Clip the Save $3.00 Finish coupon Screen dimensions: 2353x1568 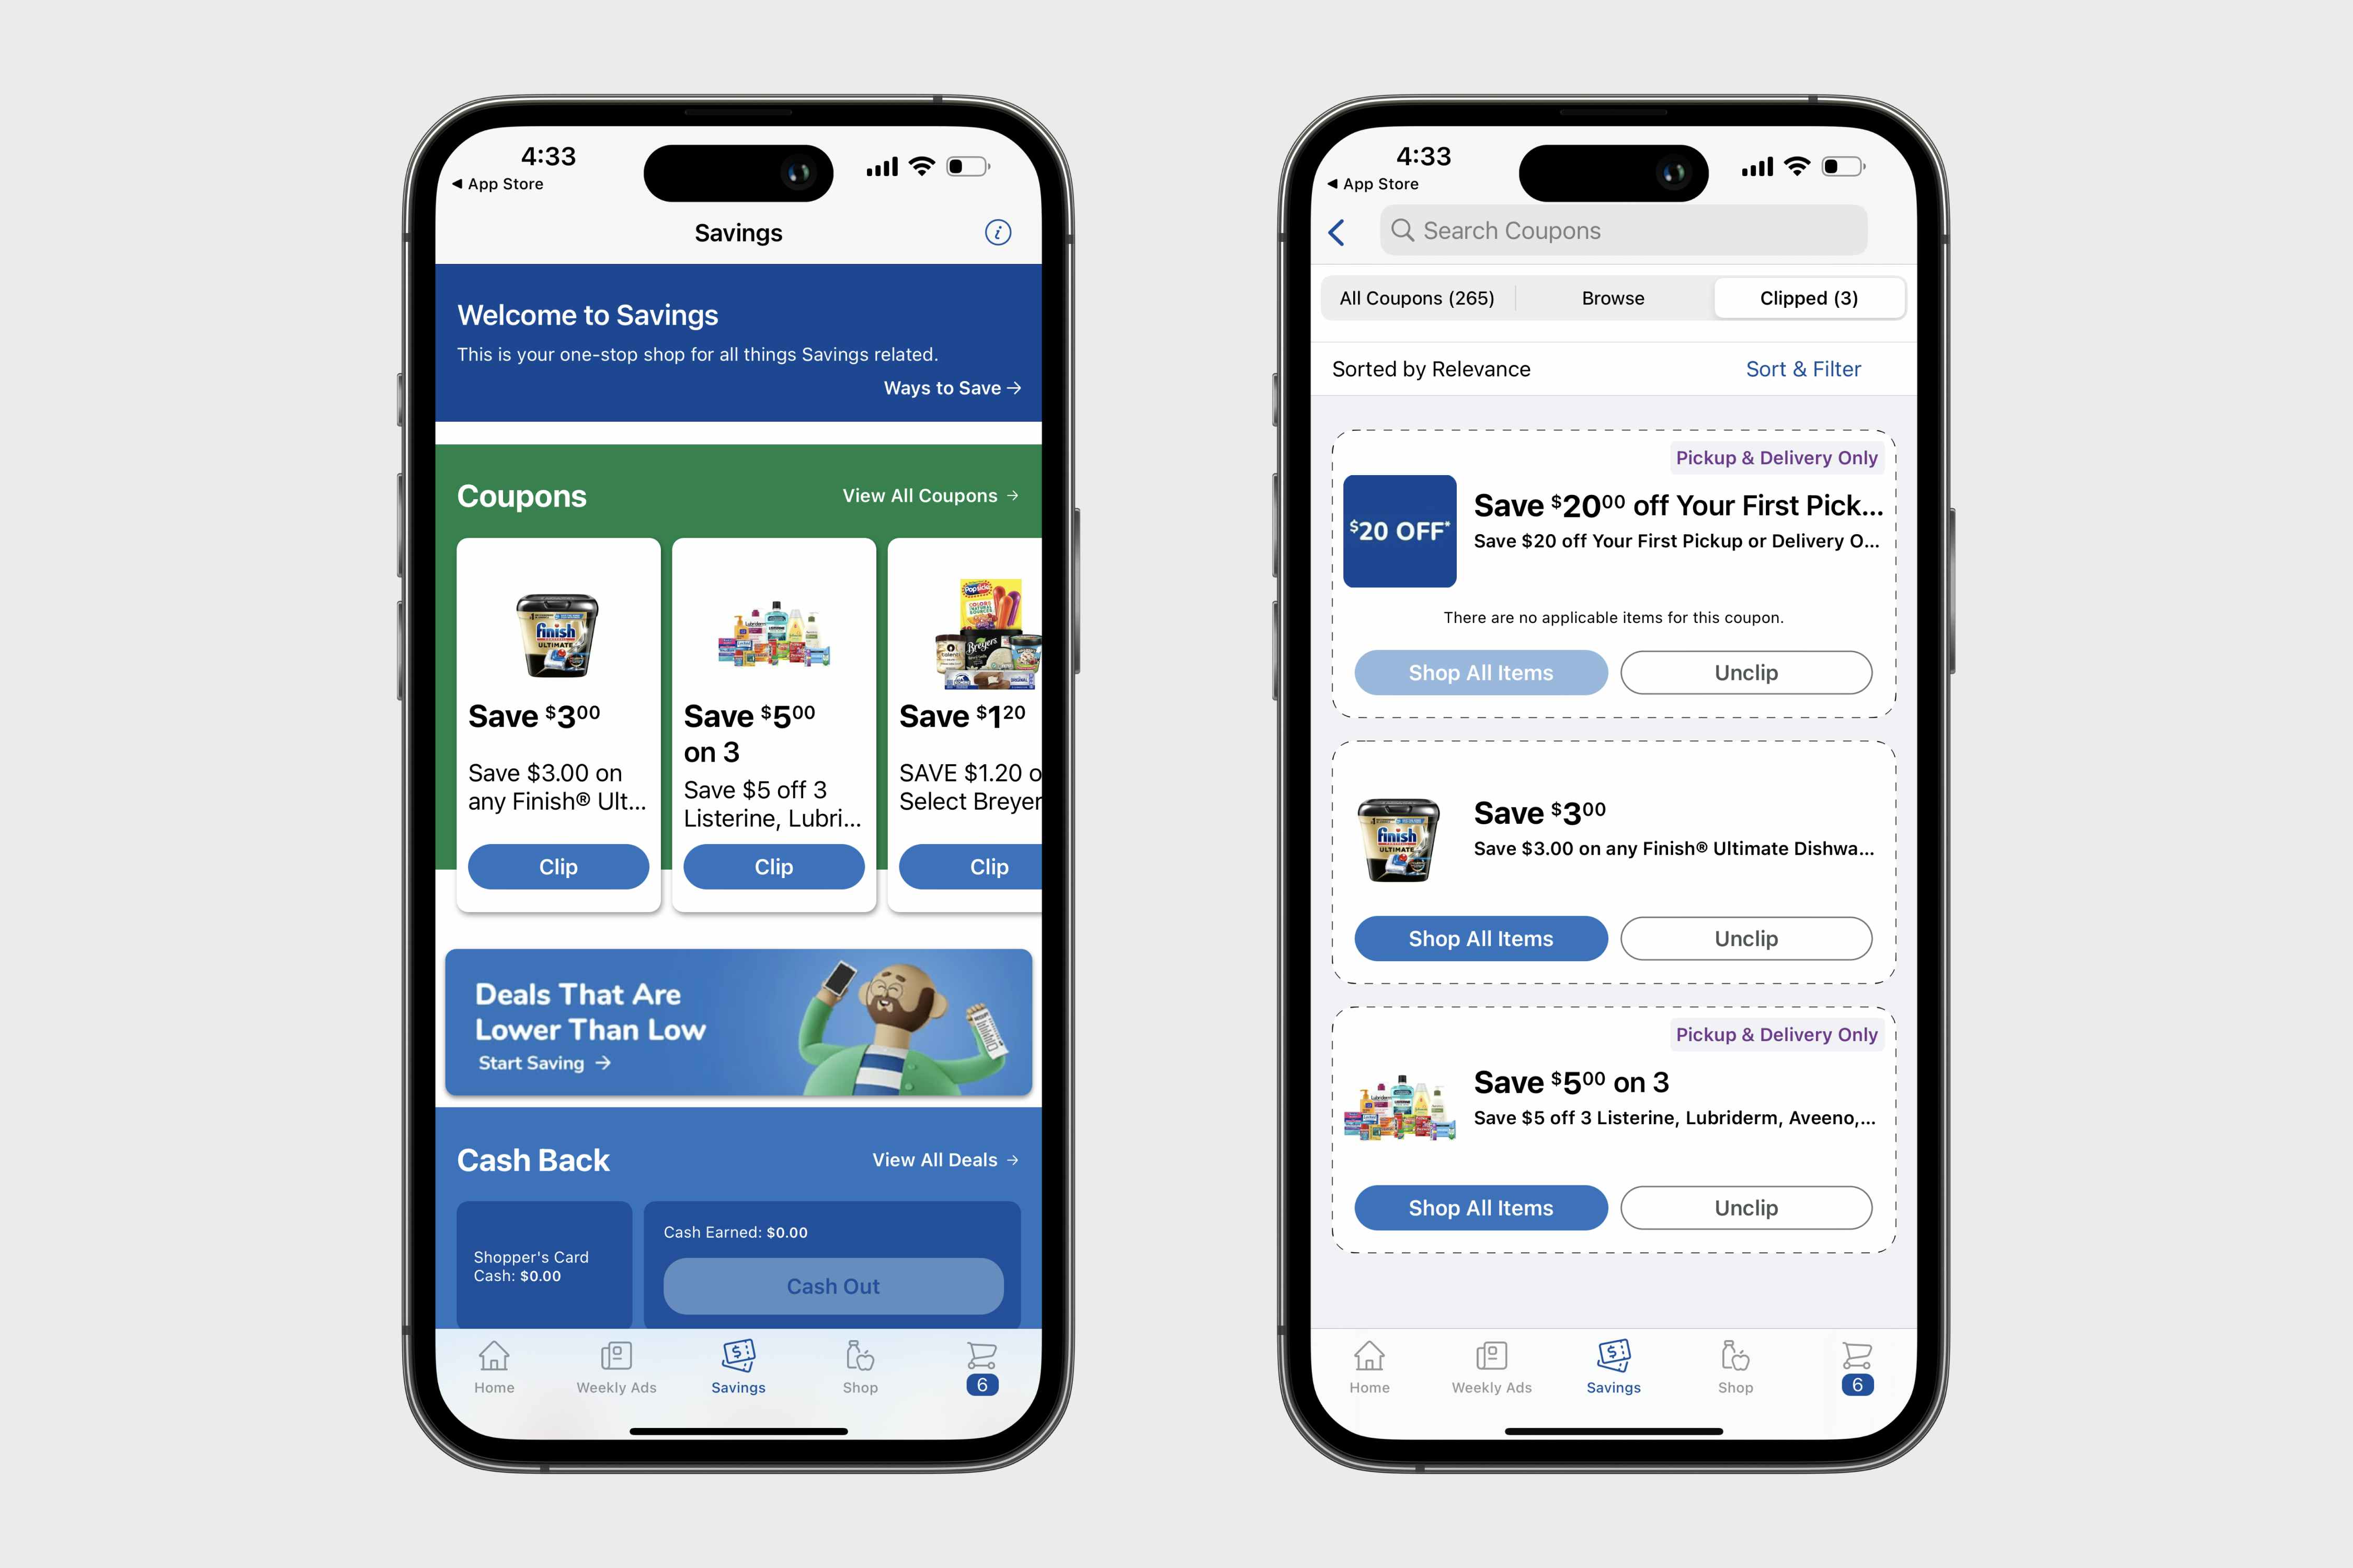558,864
